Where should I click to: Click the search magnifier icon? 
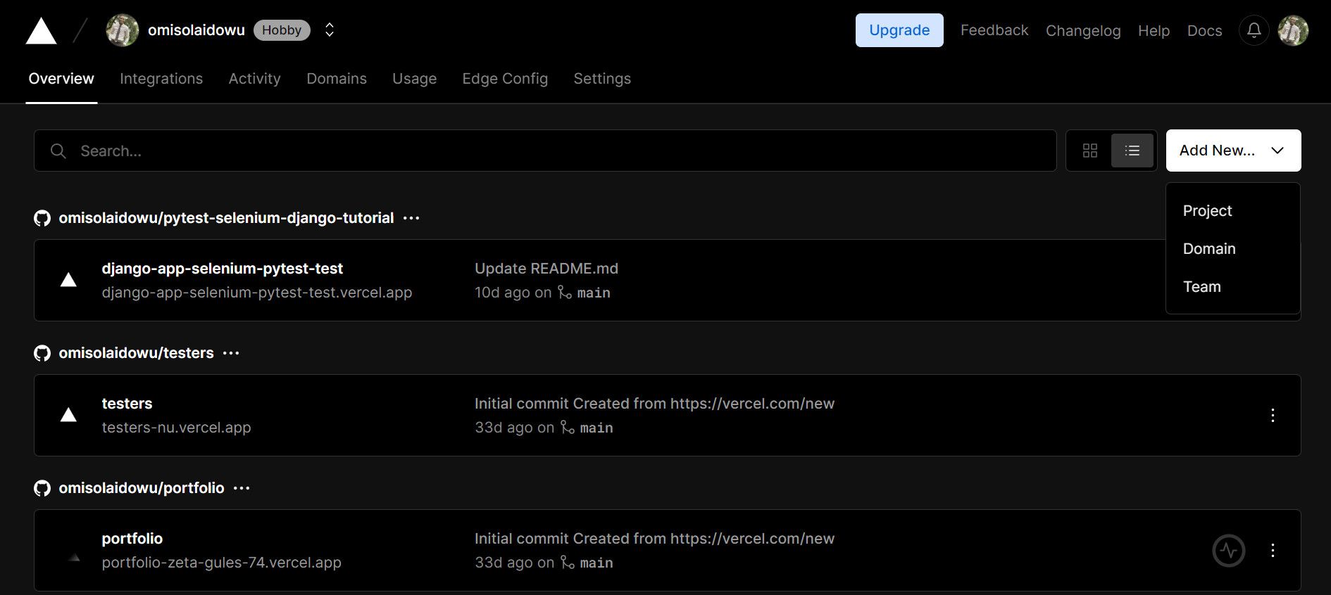click(x=58, y=151)
